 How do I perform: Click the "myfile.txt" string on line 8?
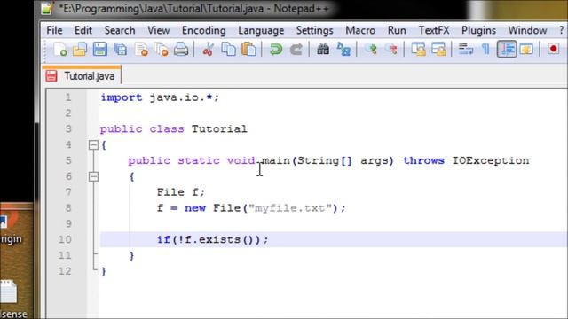pos(290,208)
